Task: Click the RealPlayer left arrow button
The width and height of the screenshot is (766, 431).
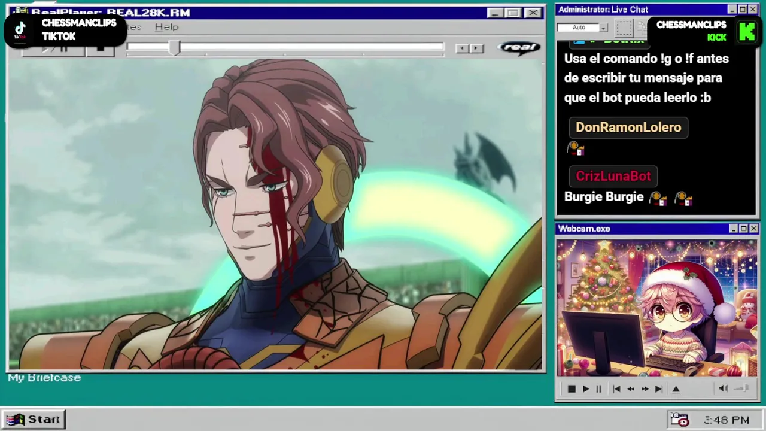Action: click(x=462, y=48)
